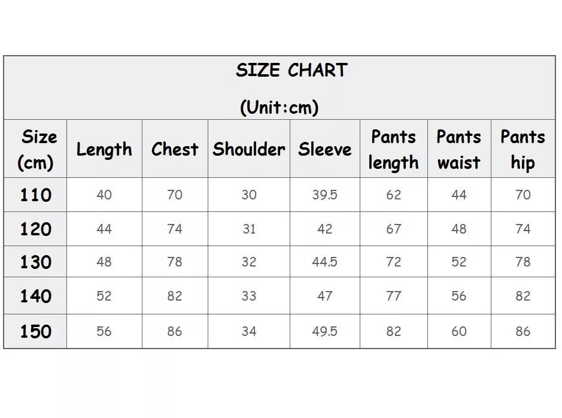Select the Pants waist header cell
This screenshot has height=418, width=562.
click(x=459, y=149)
